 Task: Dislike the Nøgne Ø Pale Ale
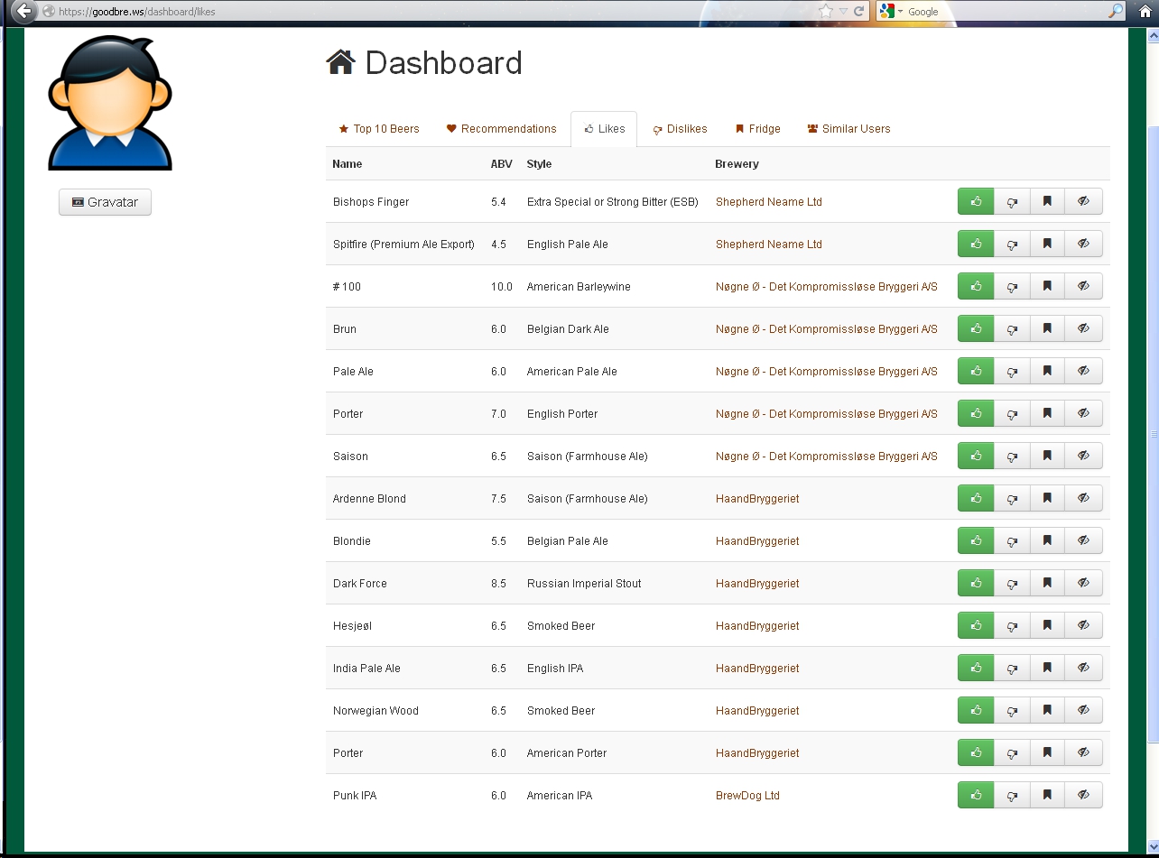[1012, 372]
